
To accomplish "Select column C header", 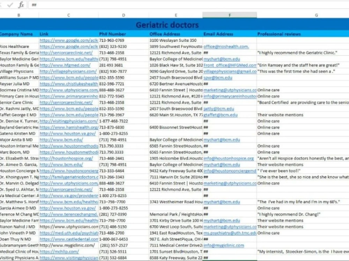I will click(68, 15).
